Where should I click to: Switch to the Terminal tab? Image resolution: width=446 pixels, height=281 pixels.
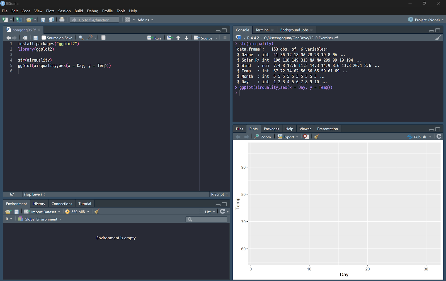pyautogui.click(x=263, y=30)
